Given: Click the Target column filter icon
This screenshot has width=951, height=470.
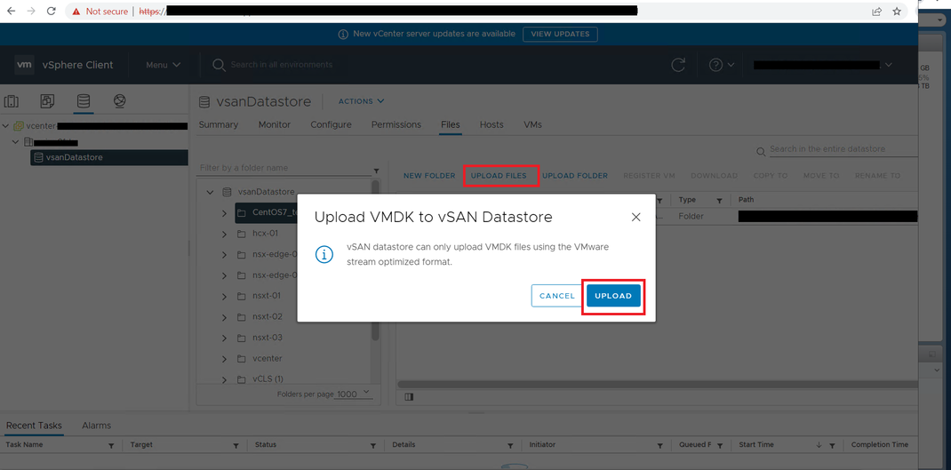Looking at the screenshot, I should pos(236,445).
